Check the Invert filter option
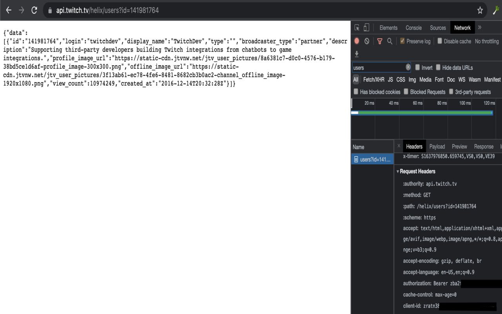 [418, 68]
